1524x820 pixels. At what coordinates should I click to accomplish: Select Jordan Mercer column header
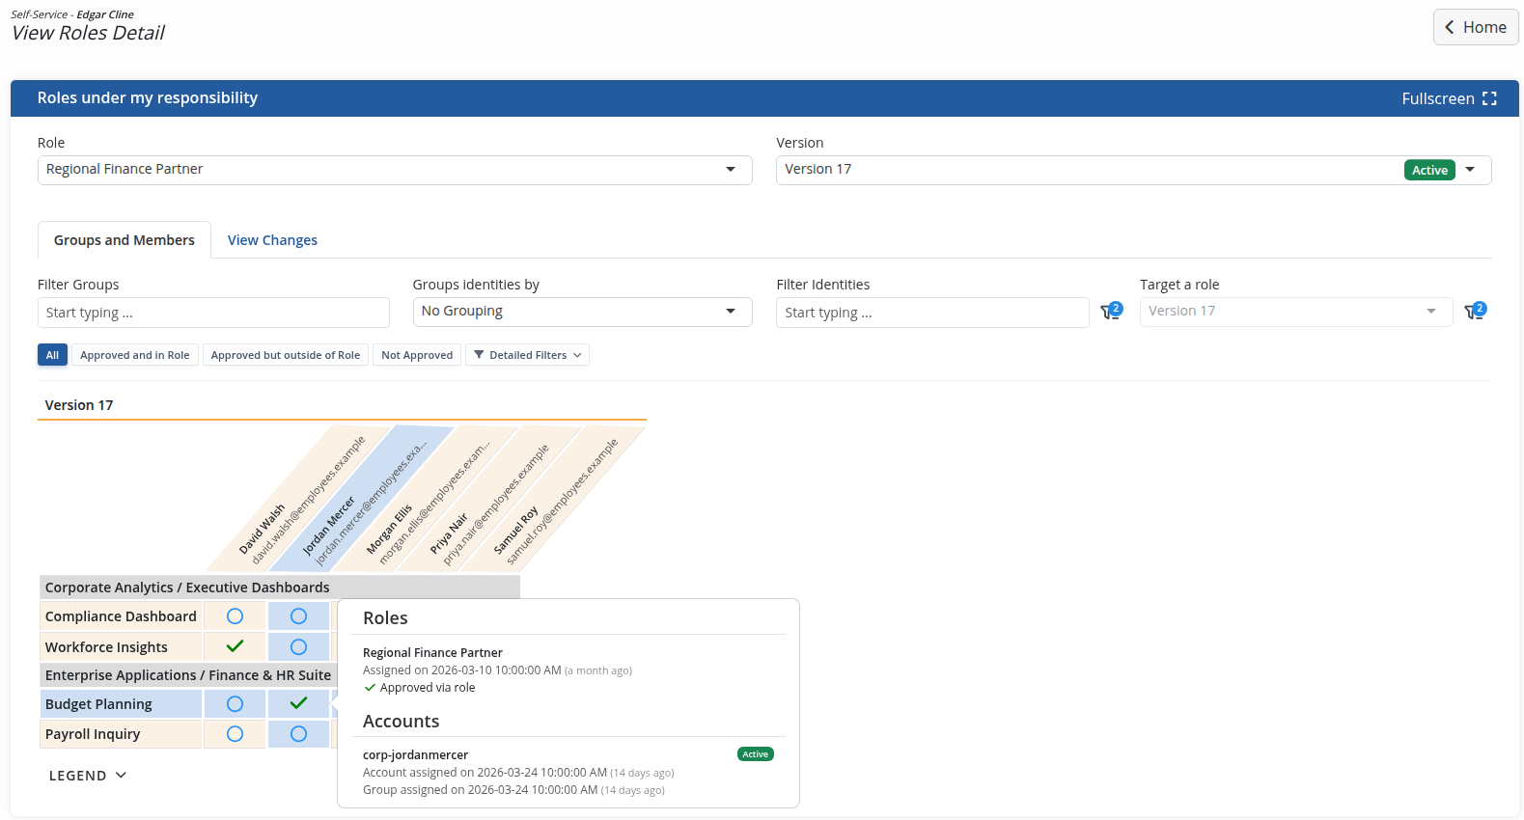point(362,500)
